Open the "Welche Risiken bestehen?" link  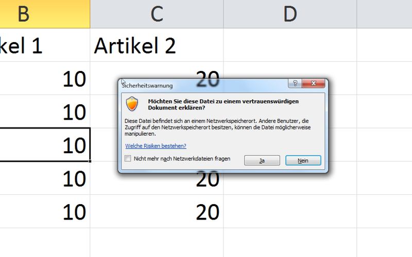coord(156,146)
